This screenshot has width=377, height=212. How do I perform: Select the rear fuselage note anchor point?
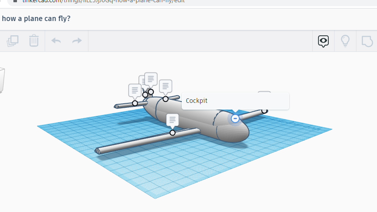point(165,99)
